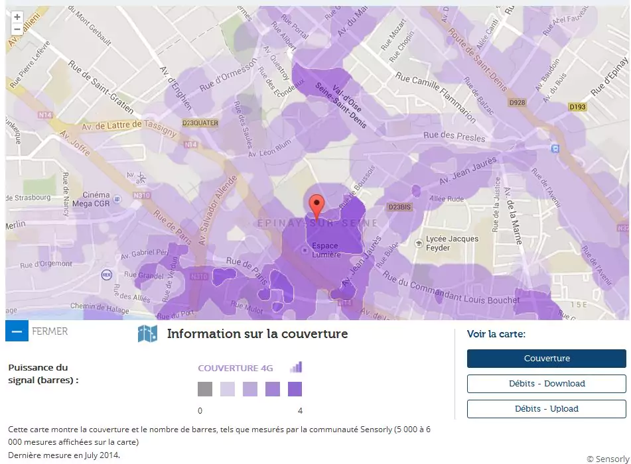The image size is (631, 464).
Task: Switch to Débits - Upload map
Action: 546,409
